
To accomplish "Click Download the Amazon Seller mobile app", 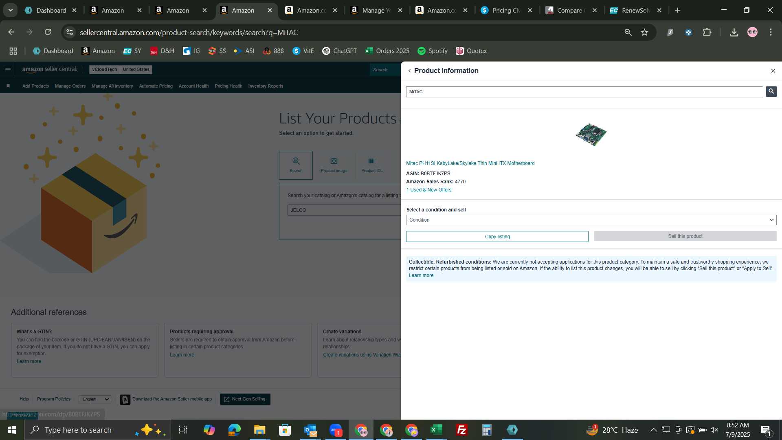I will [166, 399].
